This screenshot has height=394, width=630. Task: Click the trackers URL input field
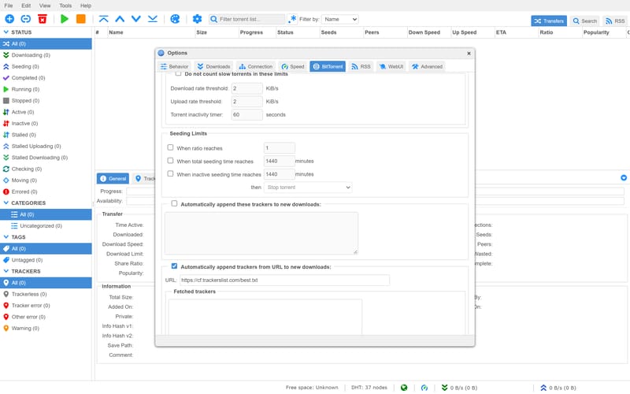click(284, 281)
